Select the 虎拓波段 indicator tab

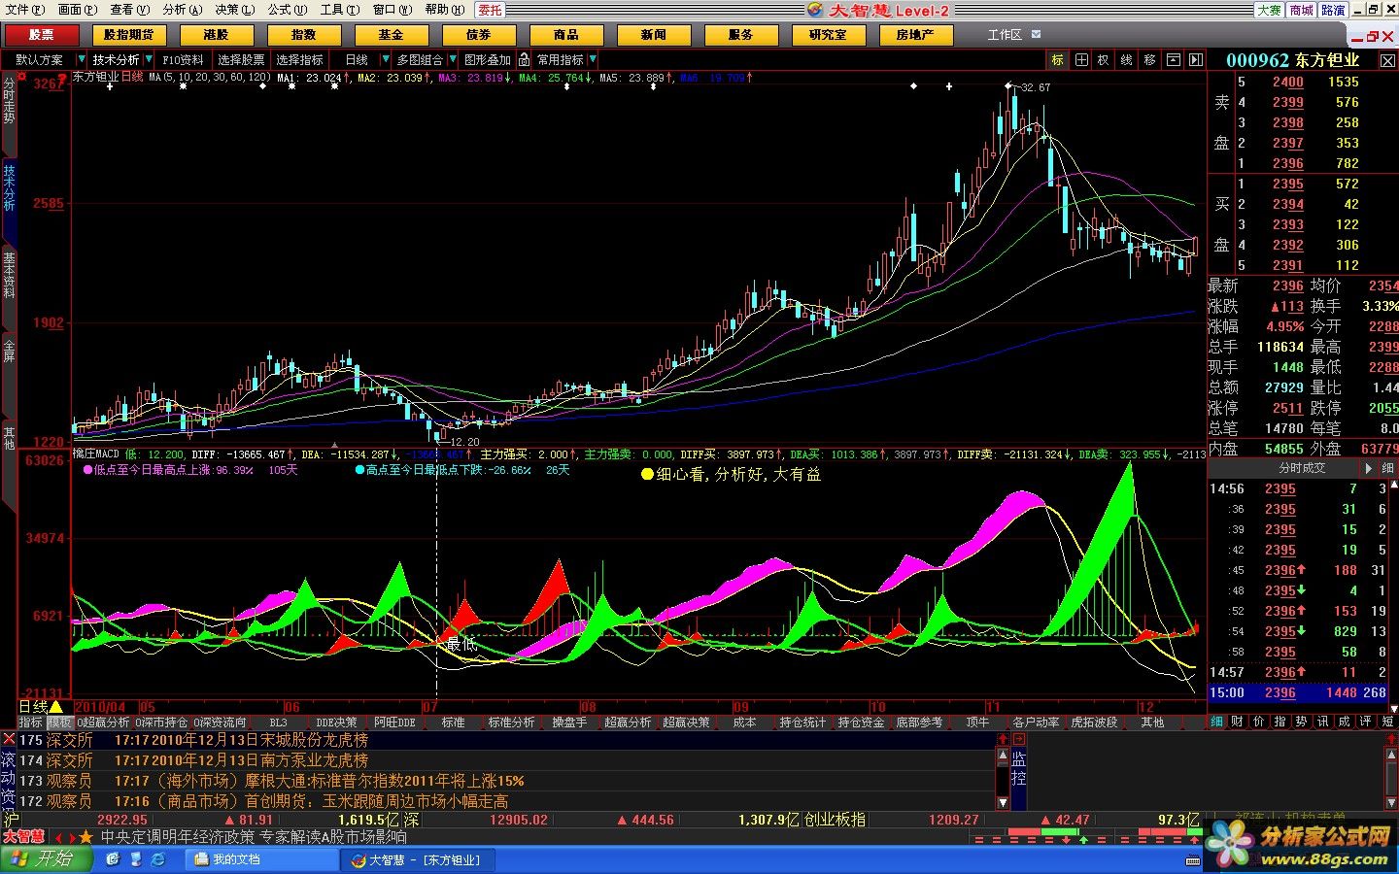point(1094,723)
